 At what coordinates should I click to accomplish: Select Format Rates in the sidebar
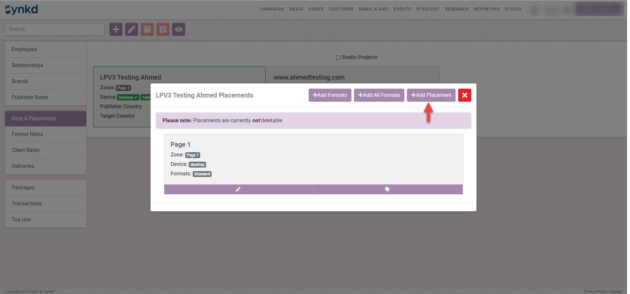pos(27,134)
